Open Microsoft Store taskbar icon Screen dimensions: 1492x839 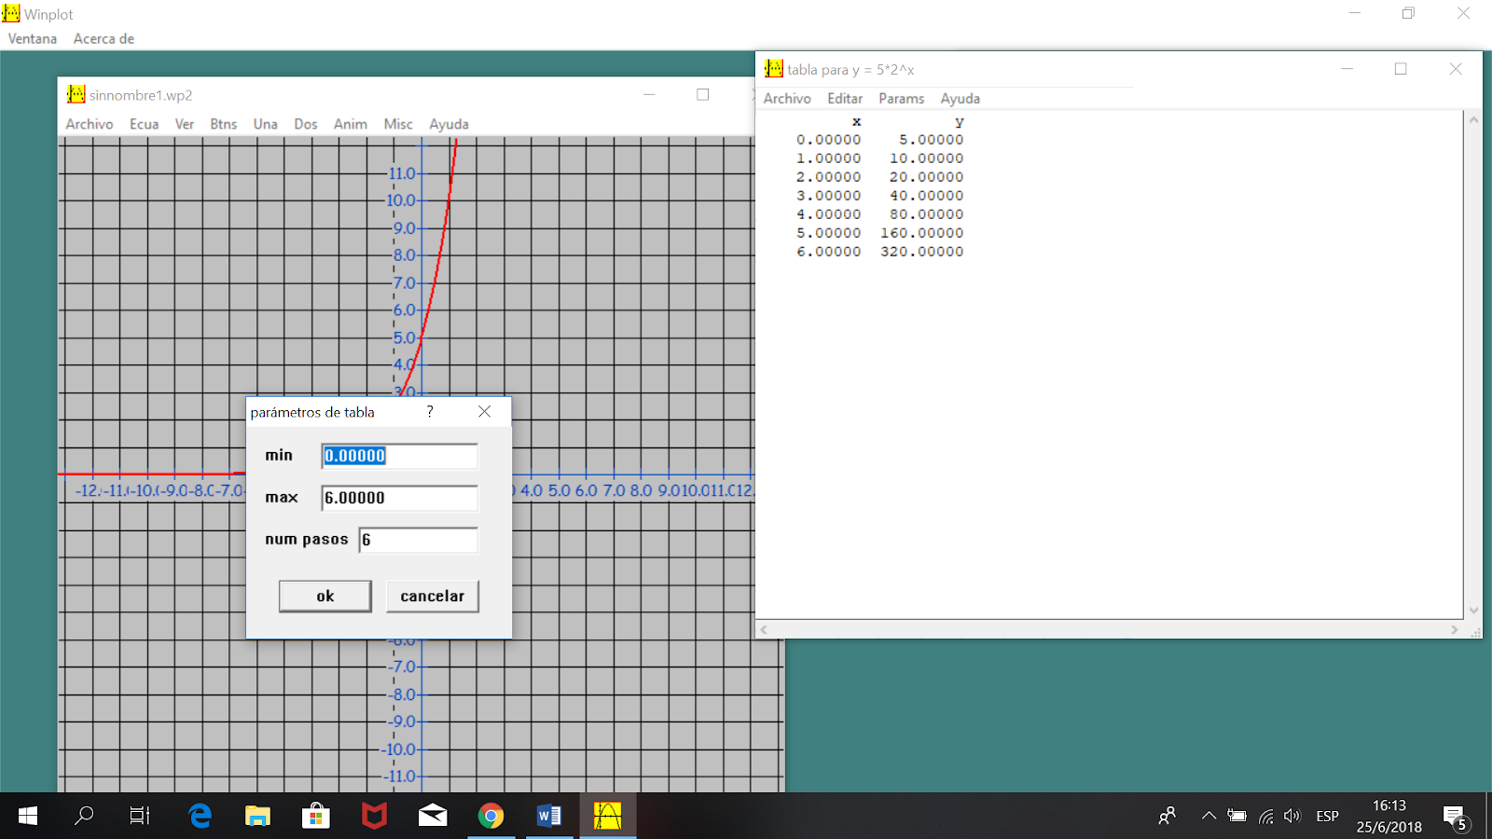point(316,817)
